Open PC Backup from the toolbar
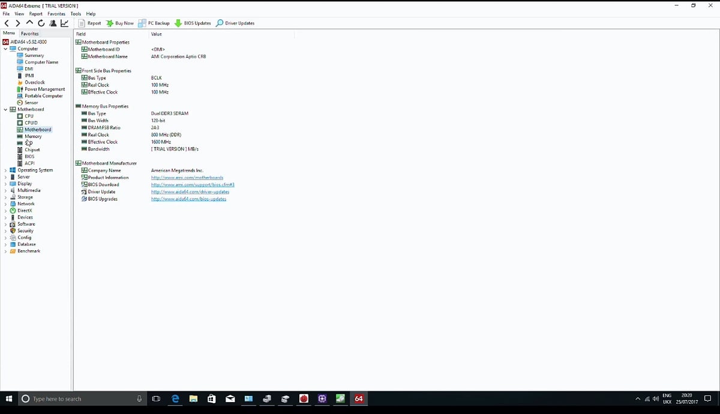The height and width of the screenshot is (414, 720). click(x=154, y=23)
